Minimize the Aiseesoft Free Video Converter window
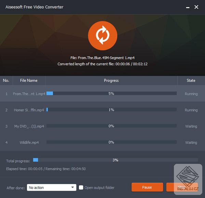This screenshot has height=198, width=205. [188, 8]
